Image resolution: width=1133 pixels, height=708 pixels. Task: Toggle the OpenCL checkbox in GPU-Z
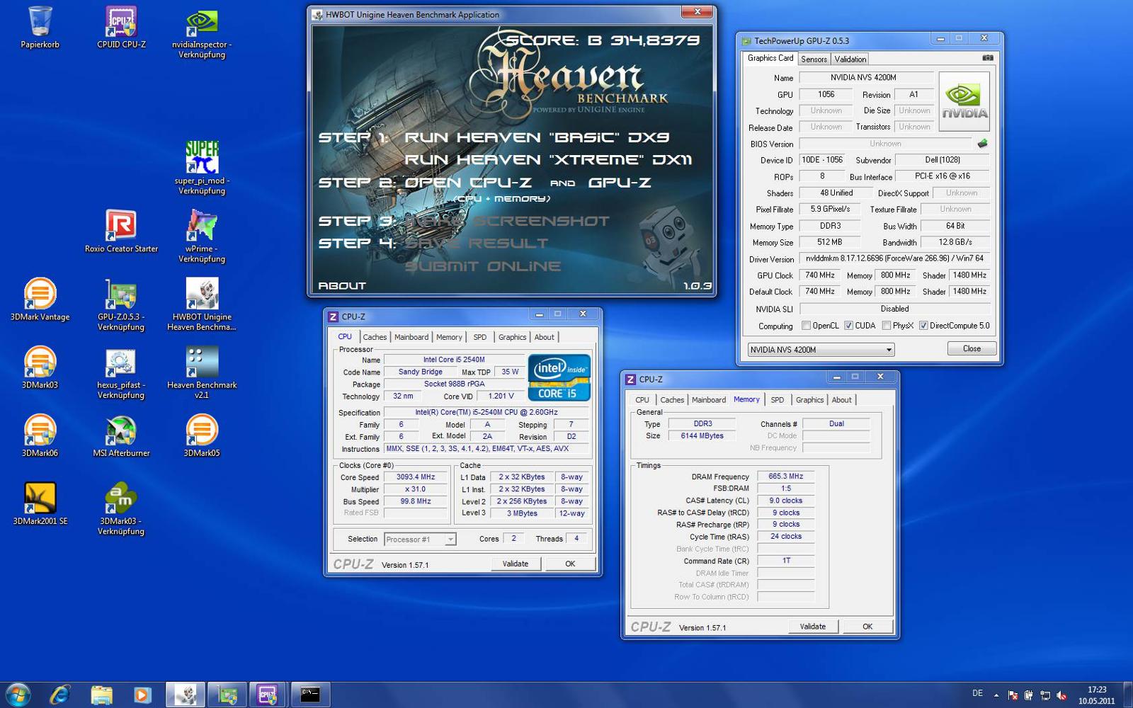(x=806, y=326)
